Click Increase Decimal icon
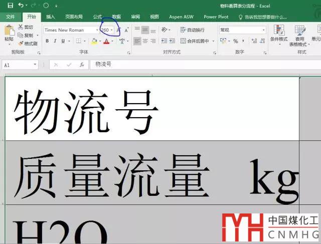The height and width of the screenshot is (244, 321). click(254, 41)
